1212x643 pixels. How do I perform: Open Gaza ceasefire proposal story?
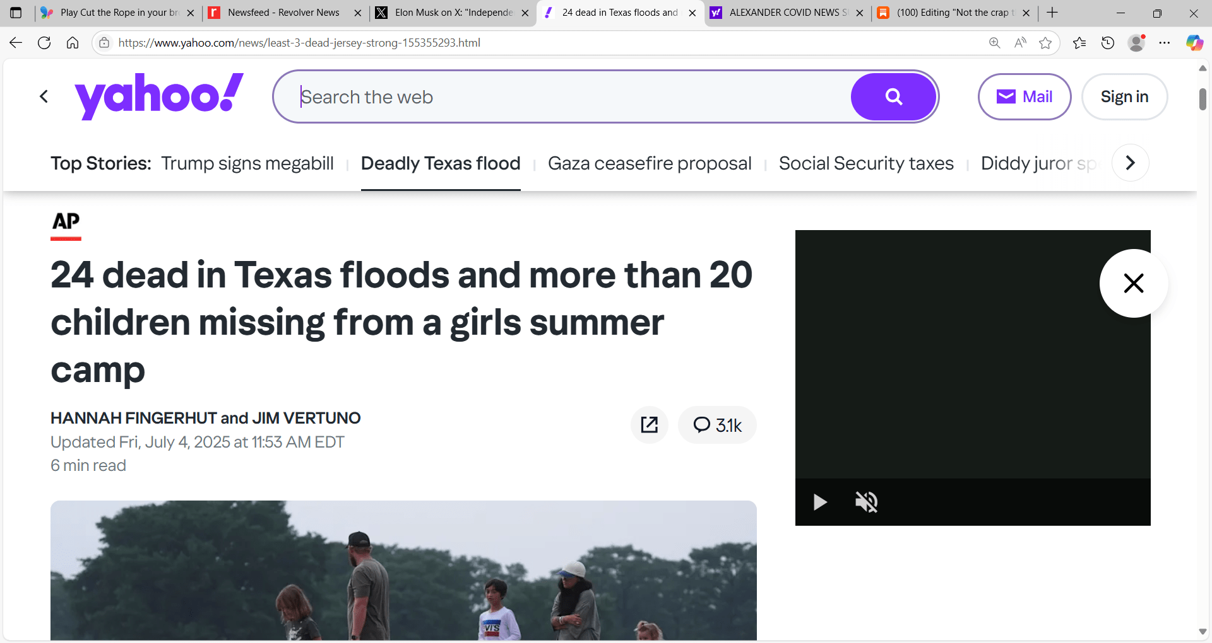click(650, 163)
